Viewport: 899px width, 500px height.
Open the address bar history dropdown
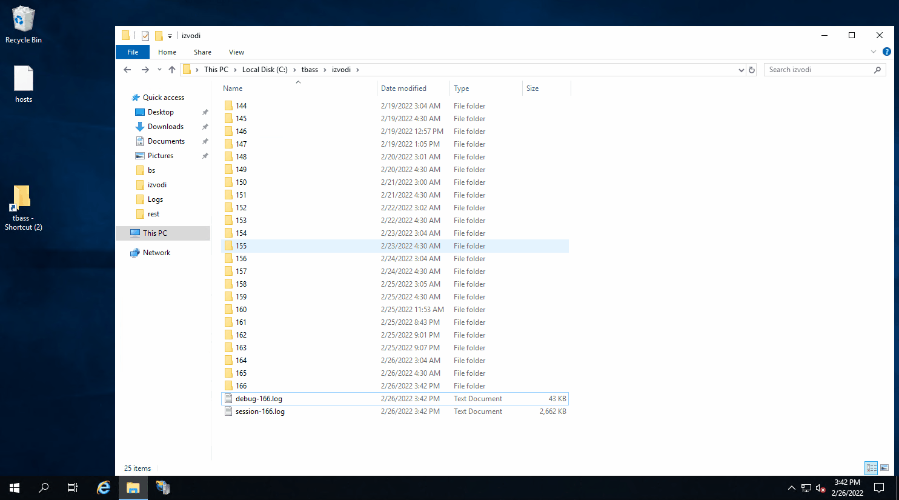click(x=741, y=70)
